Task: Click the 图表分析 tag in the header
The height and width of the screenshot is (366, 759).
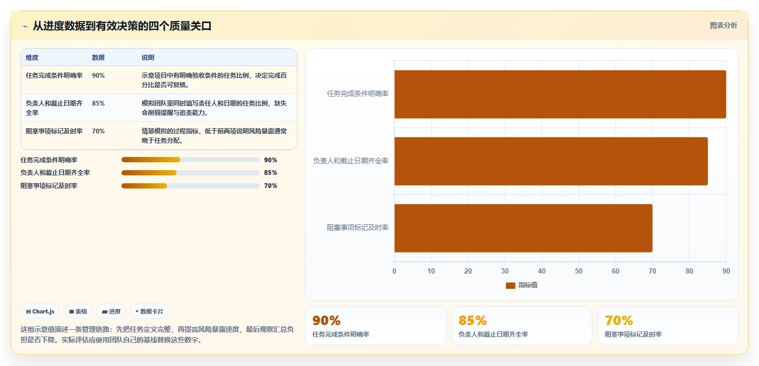Action: 723,25
